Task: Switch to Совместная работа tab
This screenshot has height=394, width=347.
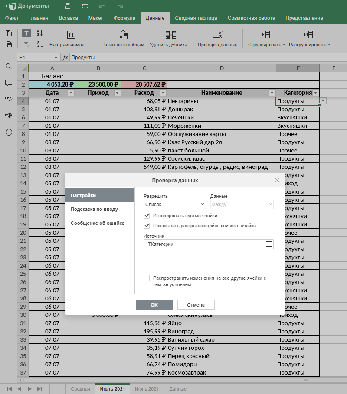Action: [x=251, y=18]
